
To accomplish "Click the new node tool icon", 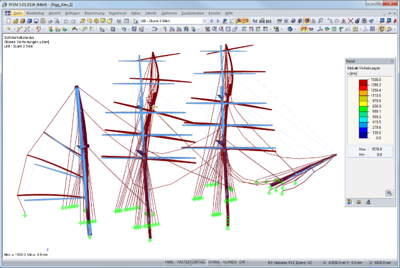I will tap(8, 29).
